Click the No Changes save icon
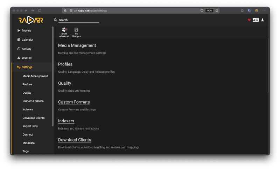 click(x=76, y=30)
